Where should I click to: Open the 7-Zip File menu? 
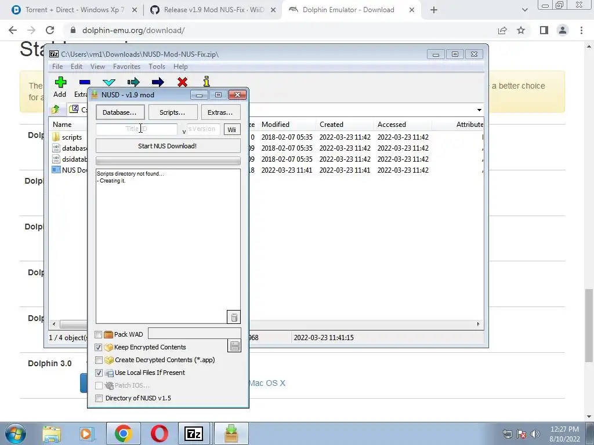pos(57,67)
